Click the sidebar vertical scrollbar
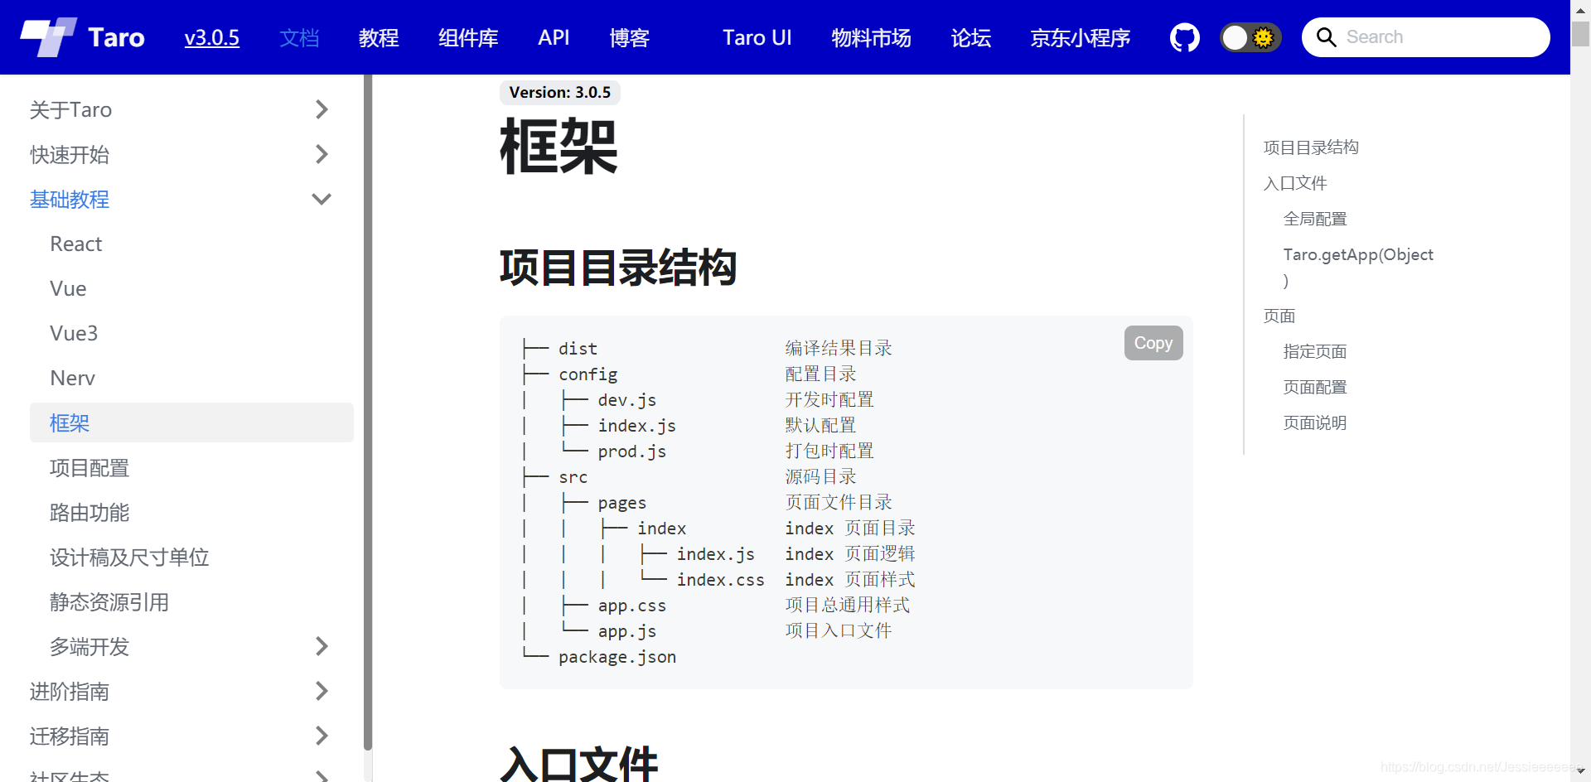This screenshot has width=1591, height=782. [368, 412]
